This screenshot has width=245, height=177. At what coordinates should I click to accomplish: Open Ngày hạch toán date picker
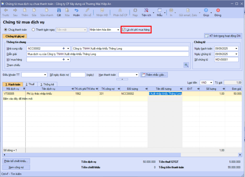pos(236,49)
